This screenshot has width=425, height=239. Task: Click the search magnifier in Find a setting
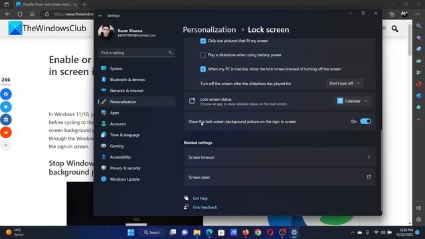170,52
